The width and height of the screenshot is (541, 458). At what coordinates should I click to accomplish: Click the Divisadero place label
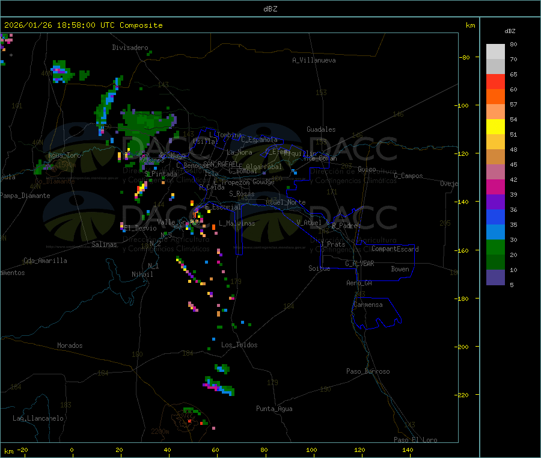pyautogui.click(x=130, y=48)
